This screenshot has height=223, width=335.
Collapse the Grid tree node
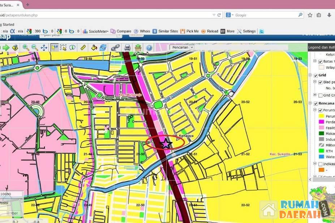[310, 75]
